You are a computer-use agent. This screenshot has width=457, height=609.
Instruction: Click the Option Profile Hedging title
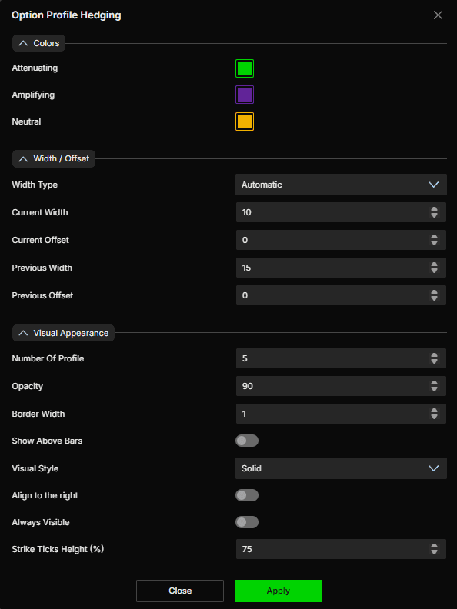[x=66, y=15]
